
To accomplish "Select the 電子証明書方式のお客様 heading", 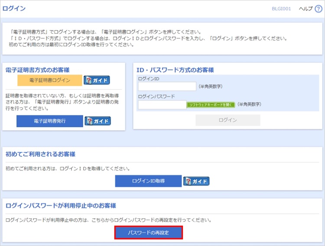I will tap(37, 69).
